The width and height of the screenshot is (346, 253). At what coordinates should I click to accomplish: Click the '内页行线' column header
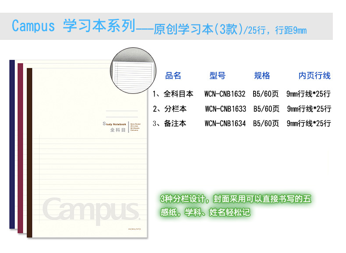pyautogui.click(x=314, y=75)
